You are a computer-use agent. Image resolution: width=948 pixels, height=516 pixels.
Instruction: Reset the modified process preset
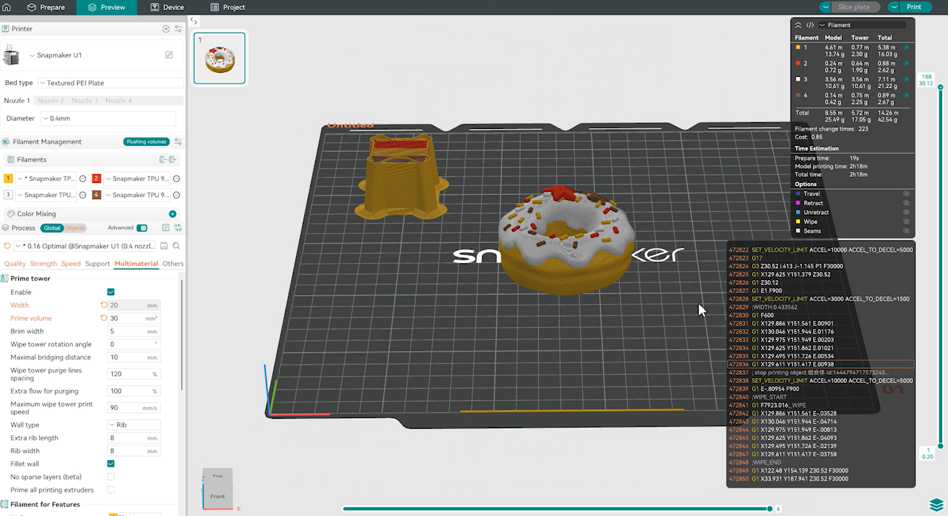[x=7, y=246]
